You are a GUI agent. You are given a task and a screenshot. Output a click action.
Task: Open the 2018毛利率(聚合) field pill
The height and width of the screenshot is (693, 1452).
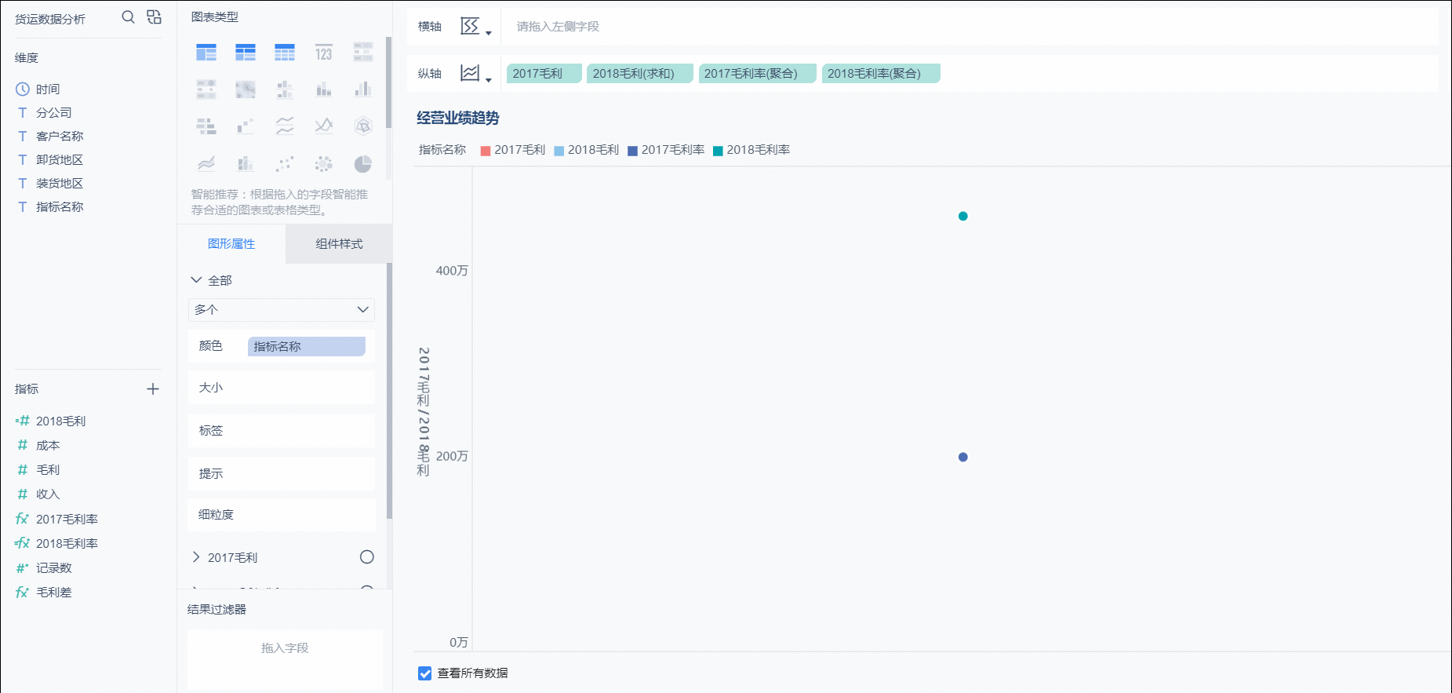point(881,74)
